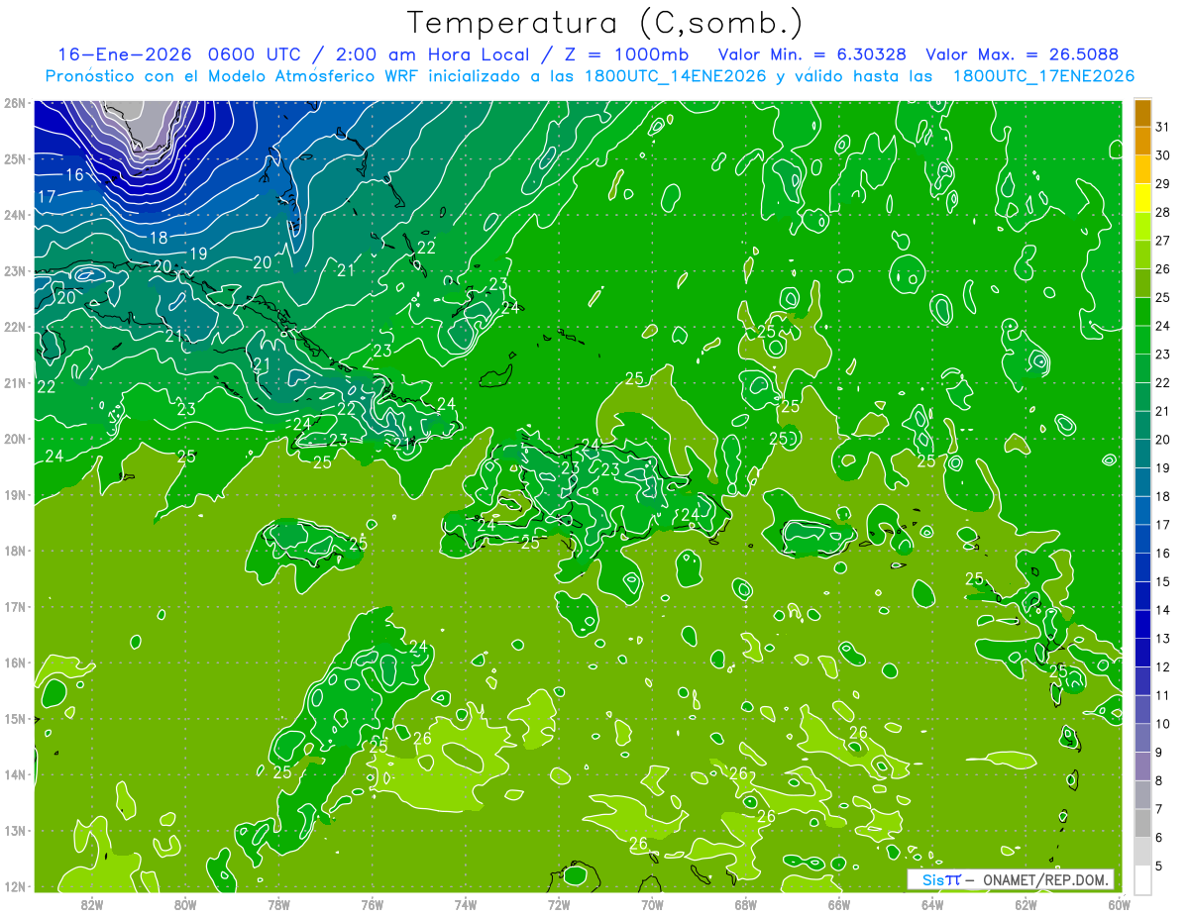The width and height of the screenshot is (1189, 918).
Task: Click the color bar label '28'
Action: [1163, 212]
